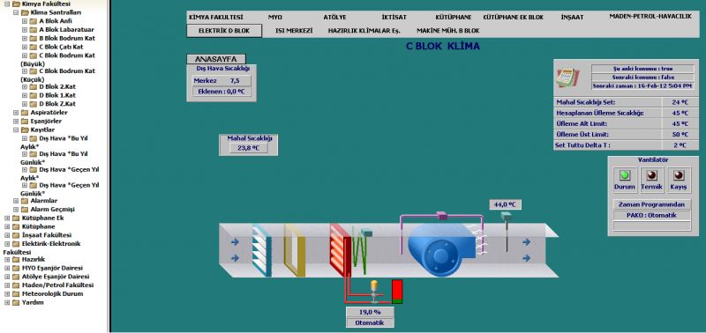Collapse the Kimya Fakültesi tree node

(7, 4)
